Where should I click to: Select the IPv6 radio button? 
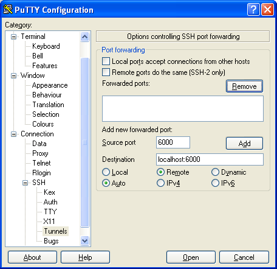click(215, 183)
